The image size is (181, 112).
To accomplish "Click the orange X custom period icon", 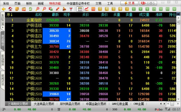I will 127,9.
